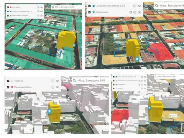Click search magnifier in red-orange parcels map
The image size is (184, 138).
tap(156, 6)
